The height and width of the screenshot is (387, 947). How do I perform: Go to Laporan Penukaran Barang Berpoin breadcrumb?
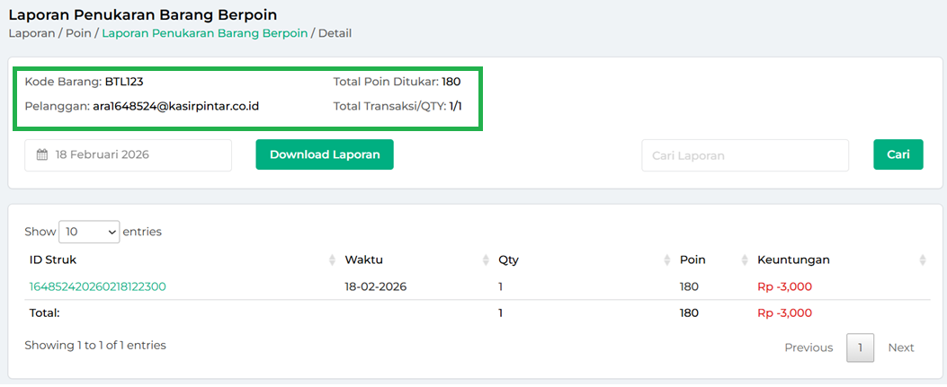(204, 33)
